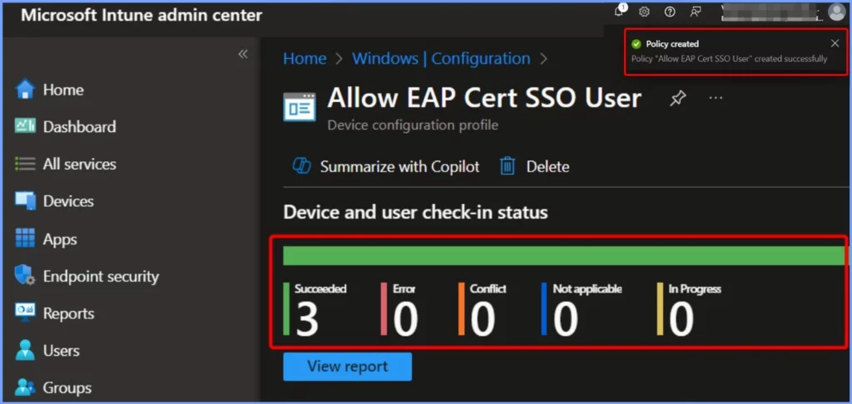This screenshot has height=404, width=852.
Task: Click the green Succeeded color marker
Action: click(x=286, y=309)
